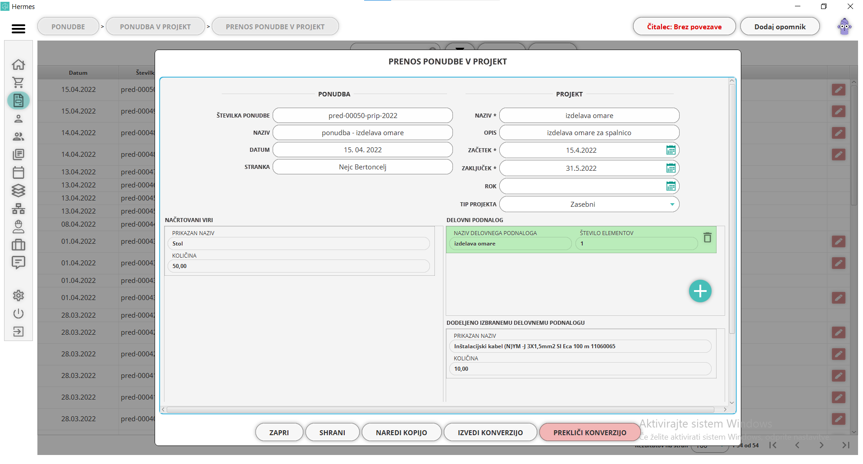Click PREKLIČI KONVERZIJO button
This screenshot has width=863, height=464.
pyautogui.click(x=590, y=432)
